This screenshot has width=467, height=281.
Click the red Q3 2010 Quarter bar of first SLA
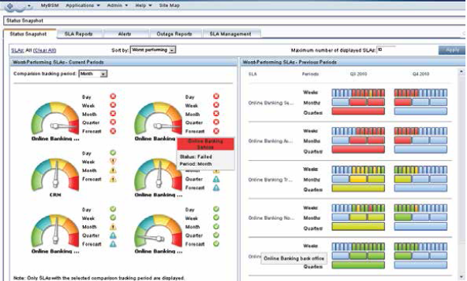pos(358,111)
